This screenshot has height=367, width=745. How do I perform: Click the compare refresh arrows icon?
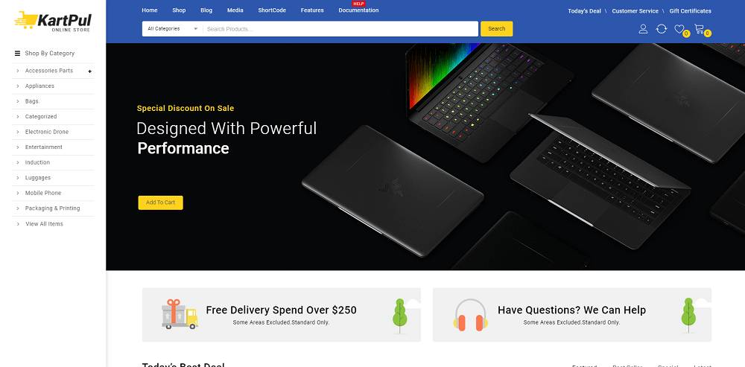pyautogui.click(x=662, y=29)
